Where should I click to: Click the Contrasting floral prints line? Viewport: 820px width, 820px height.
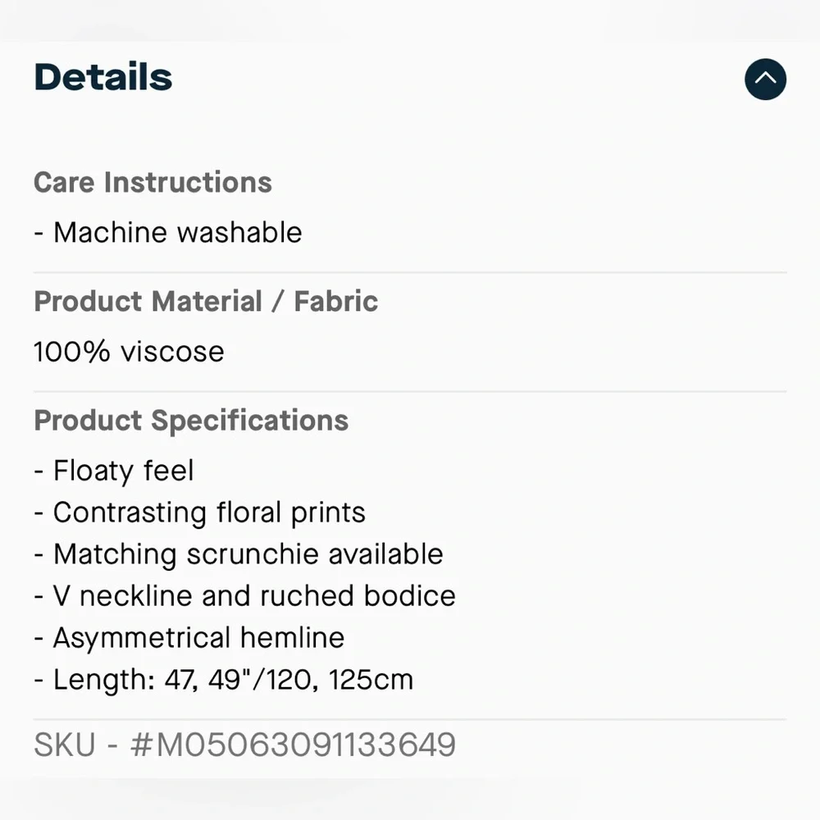coord(200,513)
